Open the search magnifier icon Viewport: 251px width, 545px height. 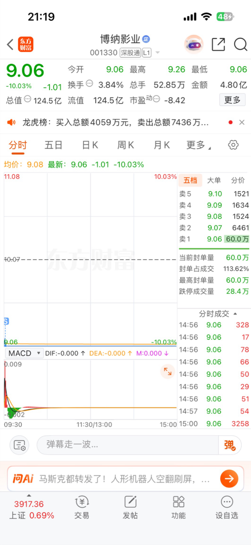coord(241,44)
